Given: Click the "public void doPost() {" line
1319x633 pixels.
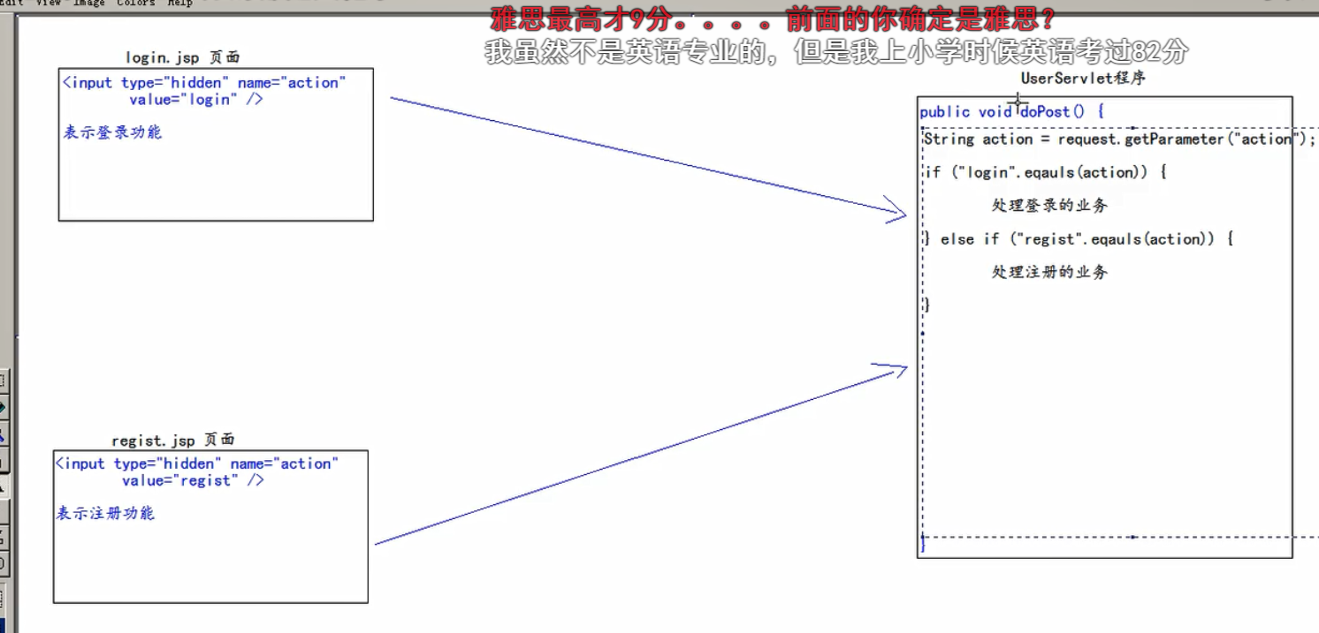Looking at the screenshot, I should [1012, 112].
